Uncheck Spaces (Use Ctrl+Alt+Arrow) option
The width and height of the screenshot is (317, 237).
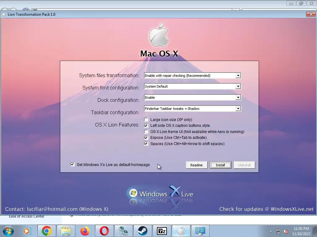(x=146, y=144)
